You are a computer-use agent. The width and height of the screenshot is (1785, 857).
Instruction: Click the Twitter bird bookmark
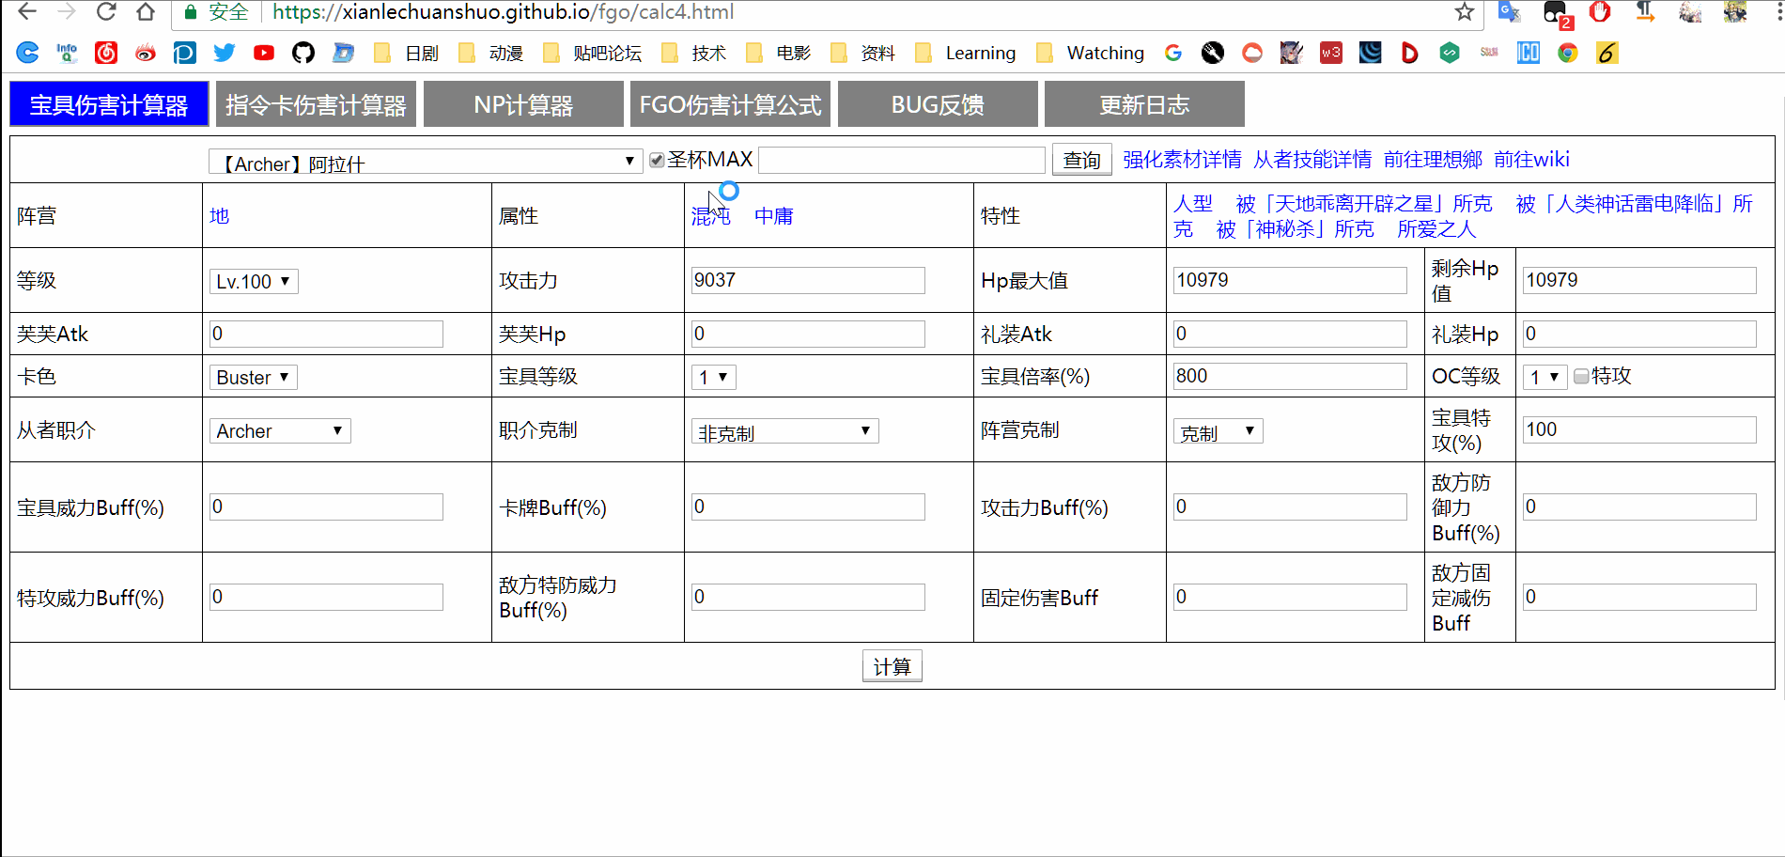click(x=225, y=53)
